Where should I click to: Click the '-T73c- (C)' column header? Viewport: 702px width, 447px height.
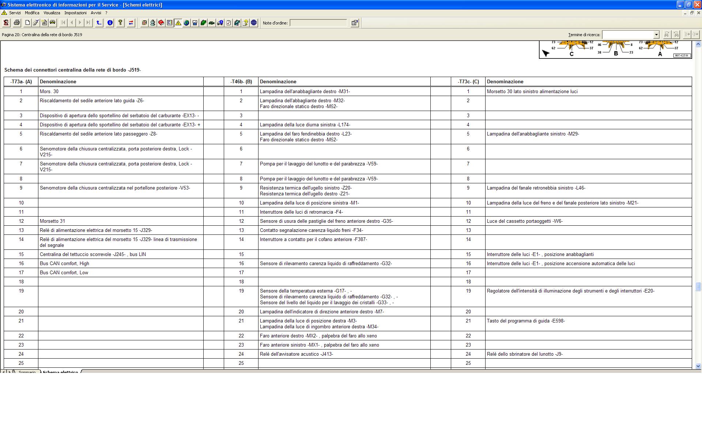[x=468, y=81]
